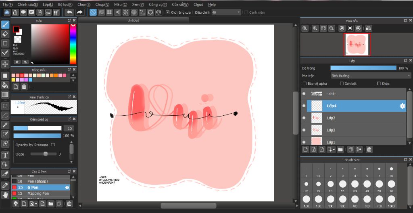Hide the Lớp1 layer
This screenshot has width=413, height=213.
point(304,142)
